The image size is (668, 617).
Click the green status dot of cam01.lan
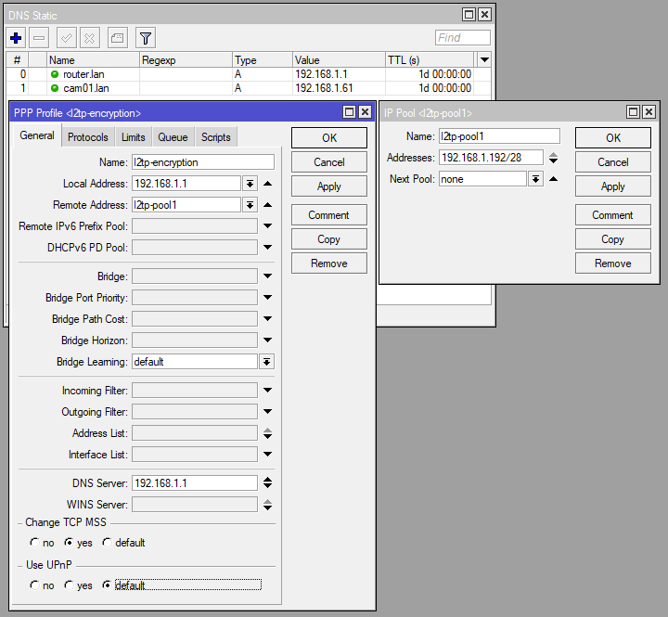55,88
